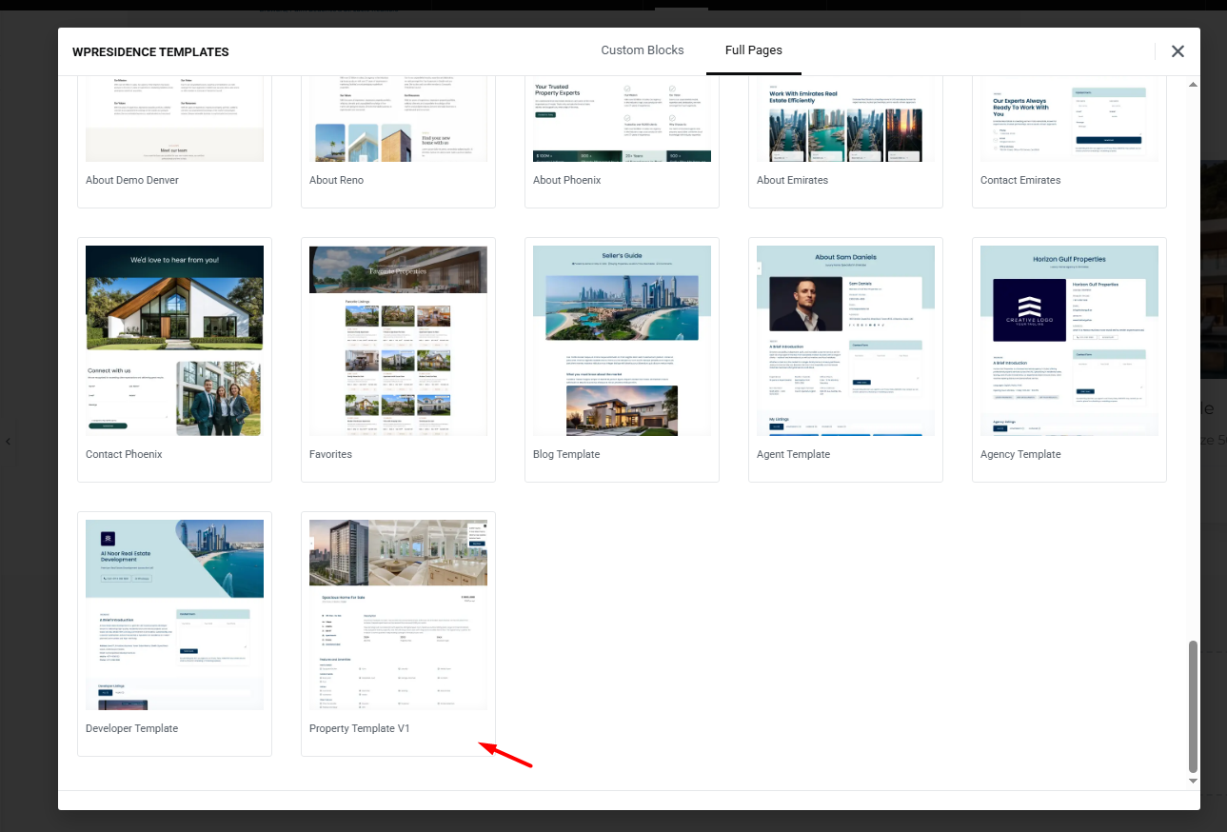Choose the Agent Template preview image

(845, 341)
